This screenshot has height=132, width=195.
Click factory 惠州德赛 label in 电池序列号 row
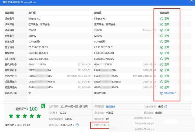(72, 76)
